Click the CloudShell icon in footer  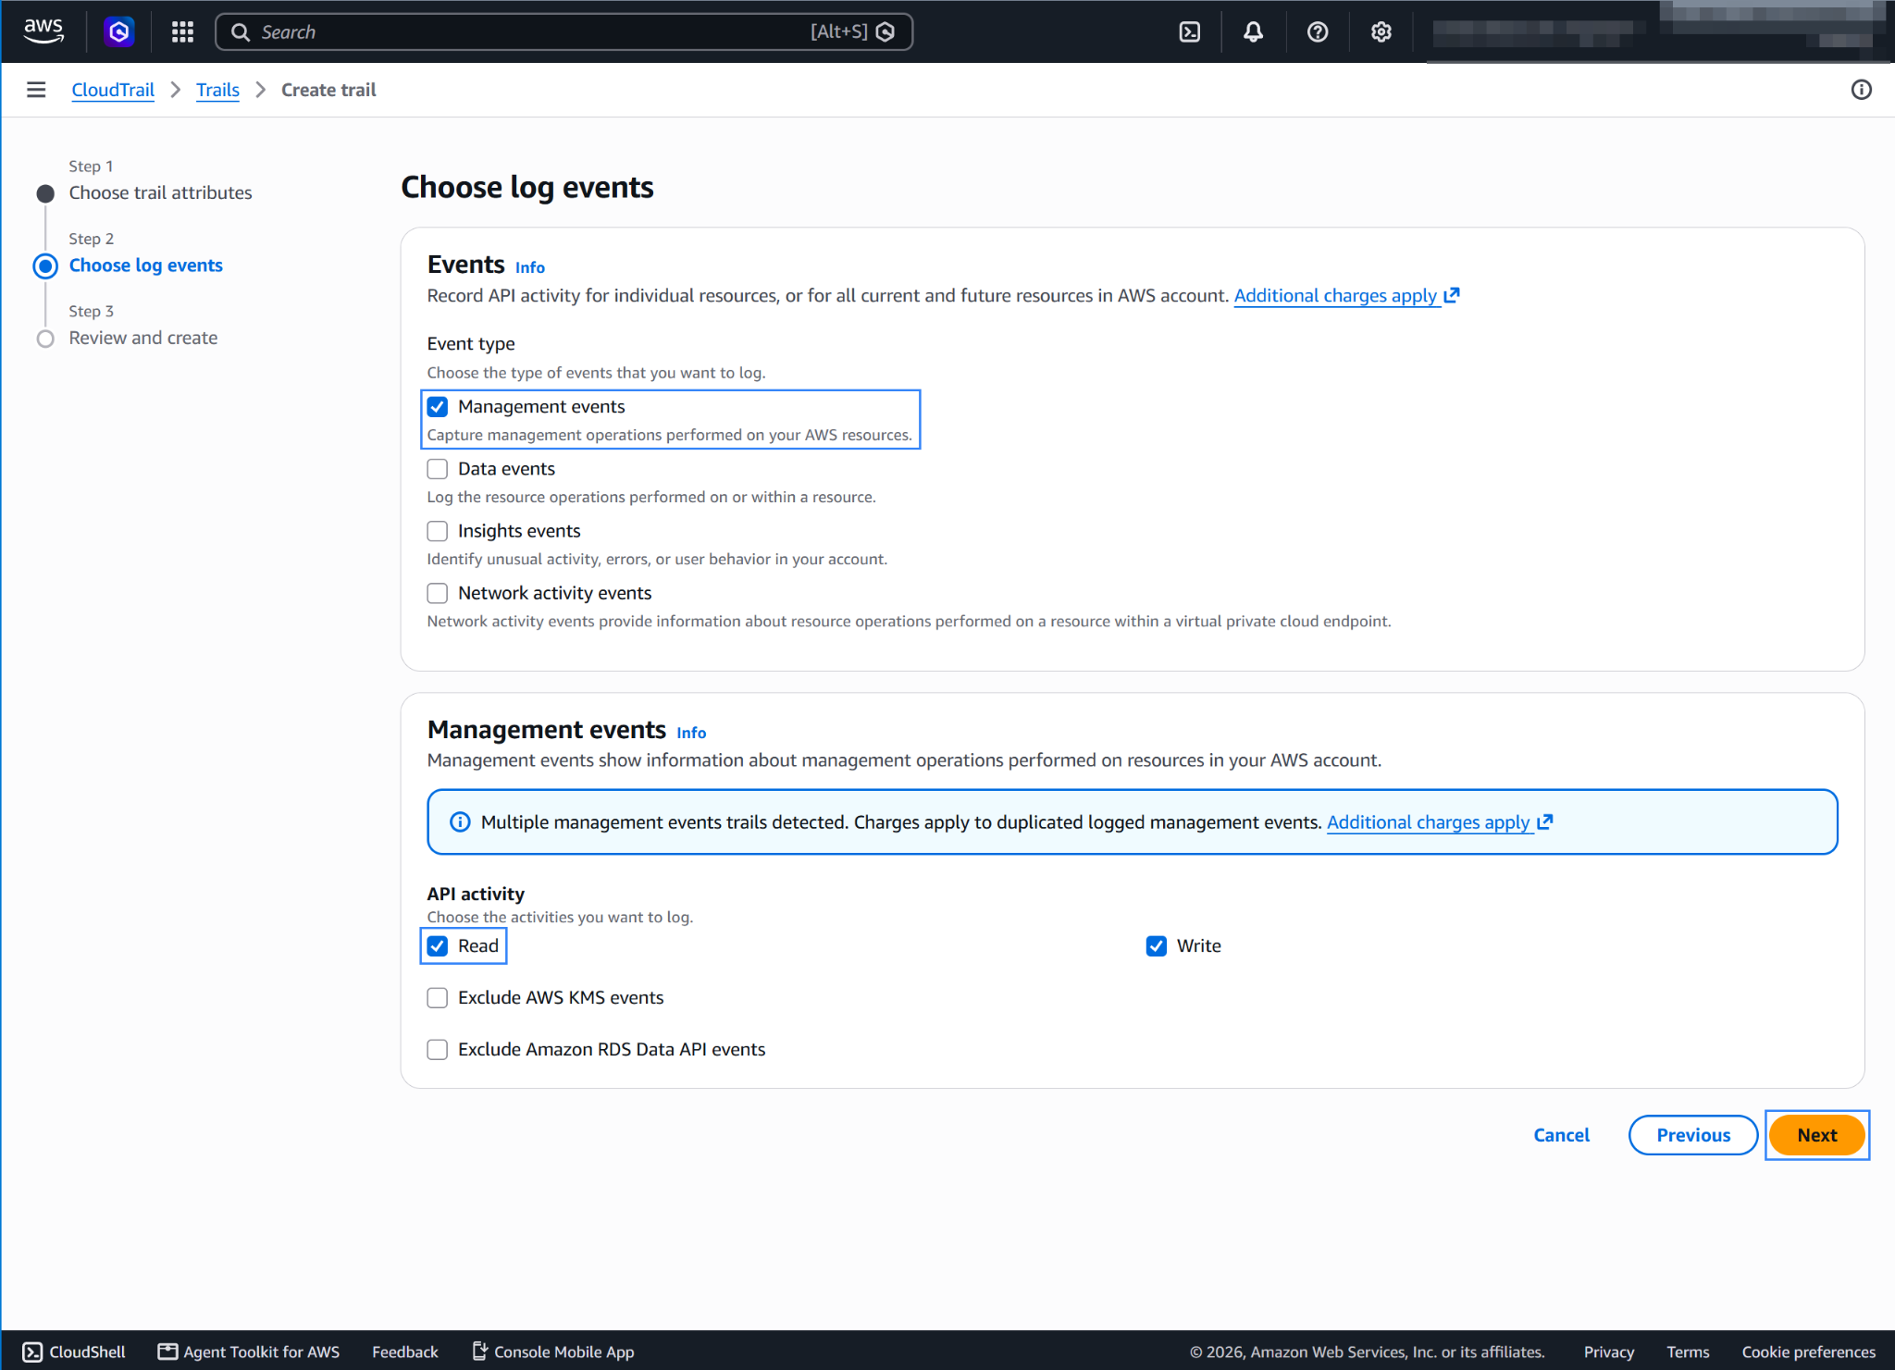tap(32, 1351)
